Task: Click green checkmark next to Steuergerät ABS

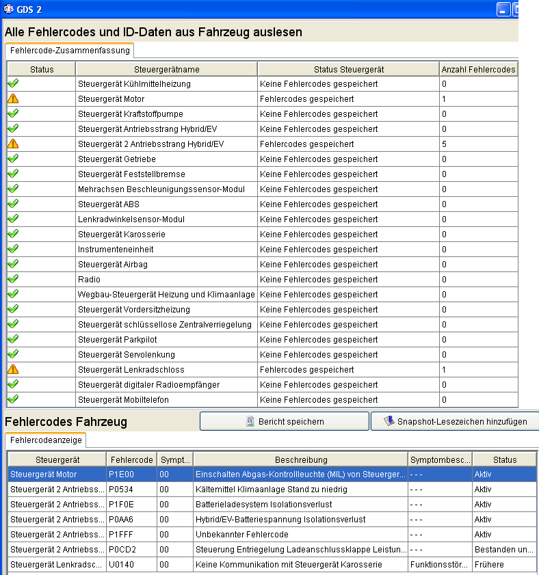Action: [13, 204]
